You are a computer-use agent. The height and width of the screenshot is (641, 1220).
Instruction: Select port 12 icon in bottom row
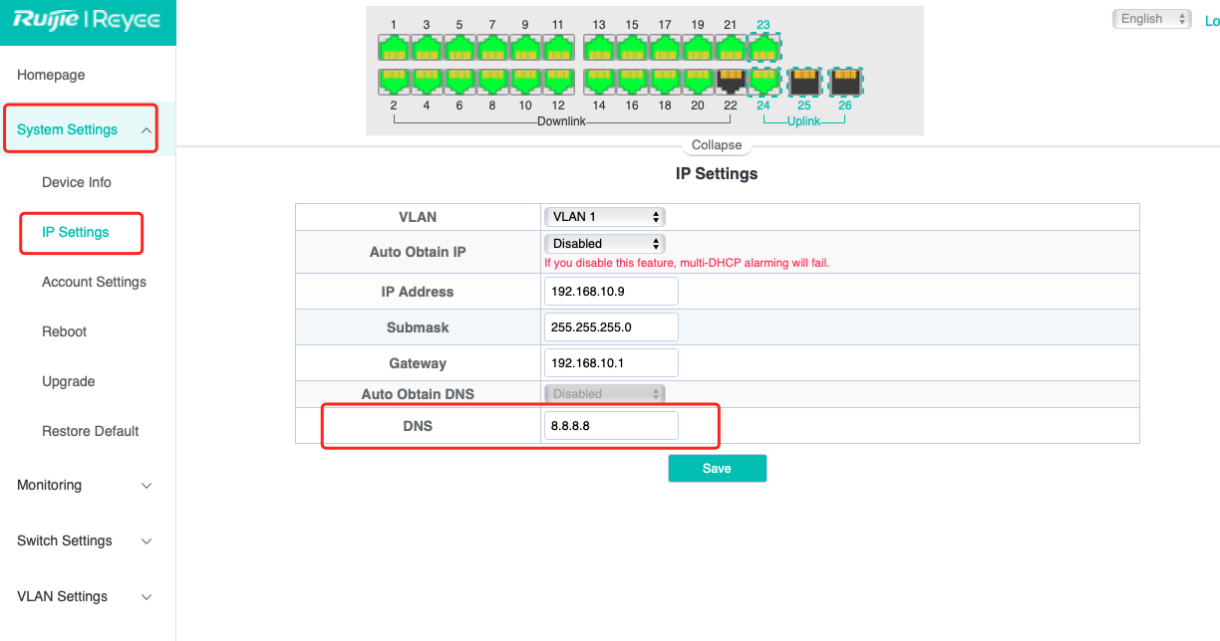pos(558,81)
